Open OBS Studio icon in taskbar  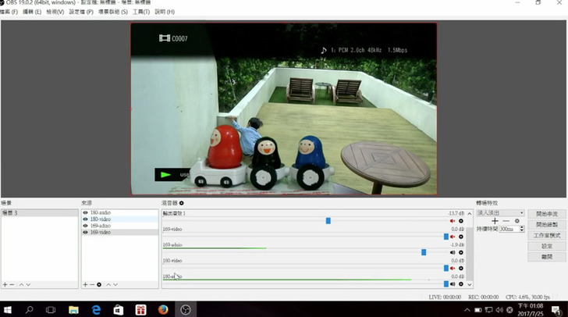[x=186, y=310]
